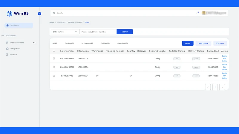
Task: Open Details for order 6541679263919
Action: point(225,65)
